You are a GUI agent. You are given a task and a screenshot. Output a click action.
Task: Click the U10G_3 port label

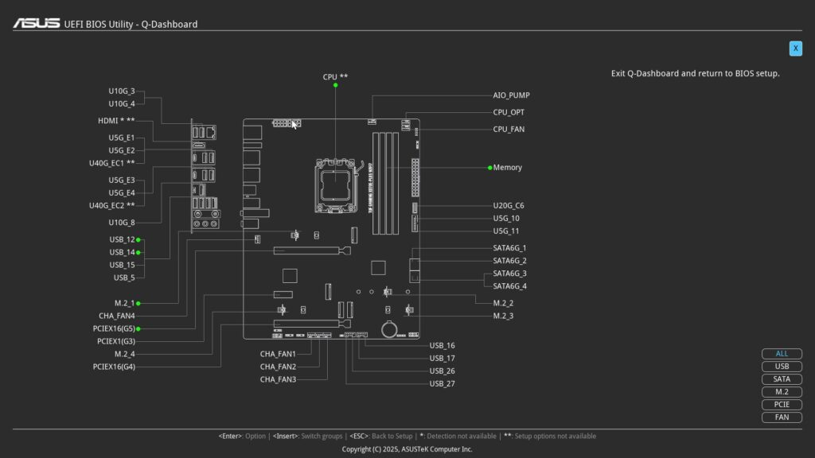coord(122,91)
